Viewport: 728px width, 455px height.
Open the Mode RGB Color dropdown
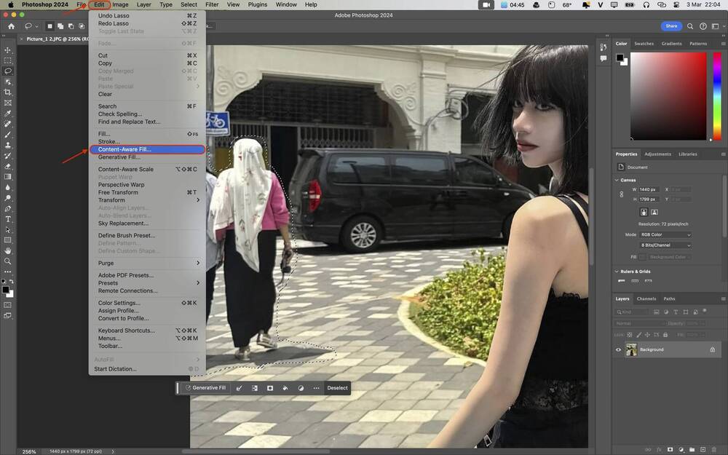tap(665, 234)
